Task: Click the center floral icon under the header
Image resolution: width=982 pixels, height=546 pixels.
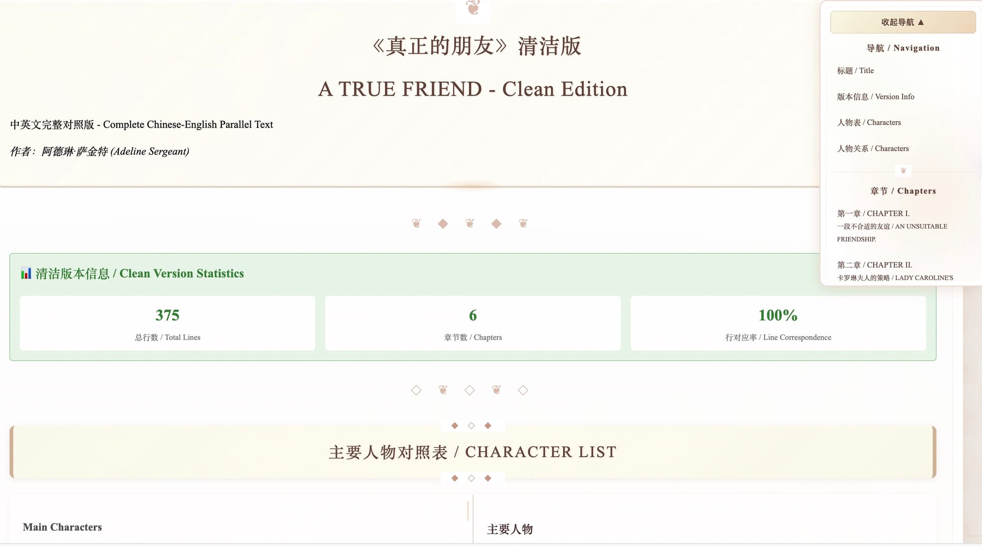Action: 470,224
